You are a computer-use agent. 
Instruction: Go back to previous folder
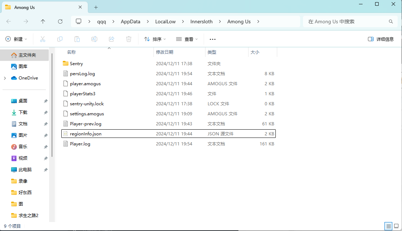9,21
